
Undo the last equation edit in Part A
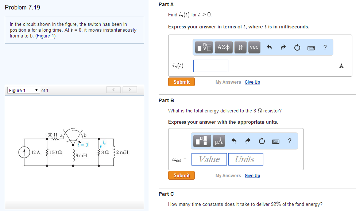pyautogui.click(x=268, y=47)
